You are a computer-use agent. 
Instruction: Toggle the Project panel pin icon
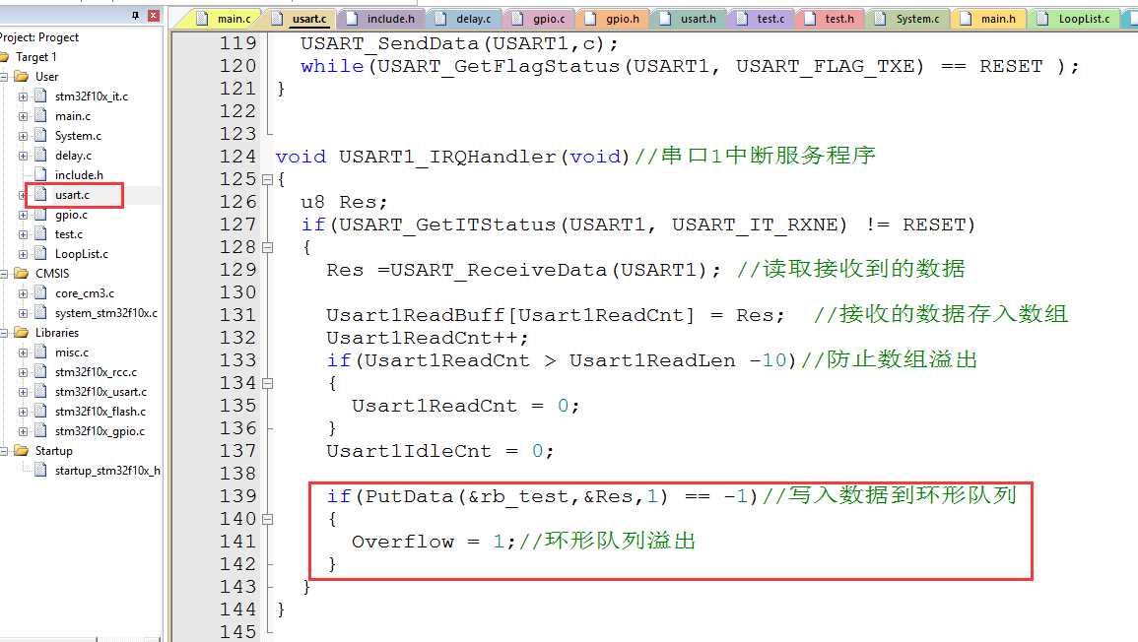point(136,15)
